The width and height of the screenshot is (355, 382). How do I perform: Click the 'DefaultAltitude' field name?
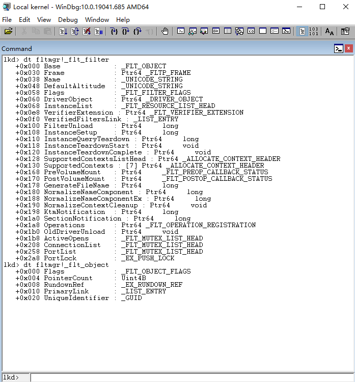tap(74, 86)
